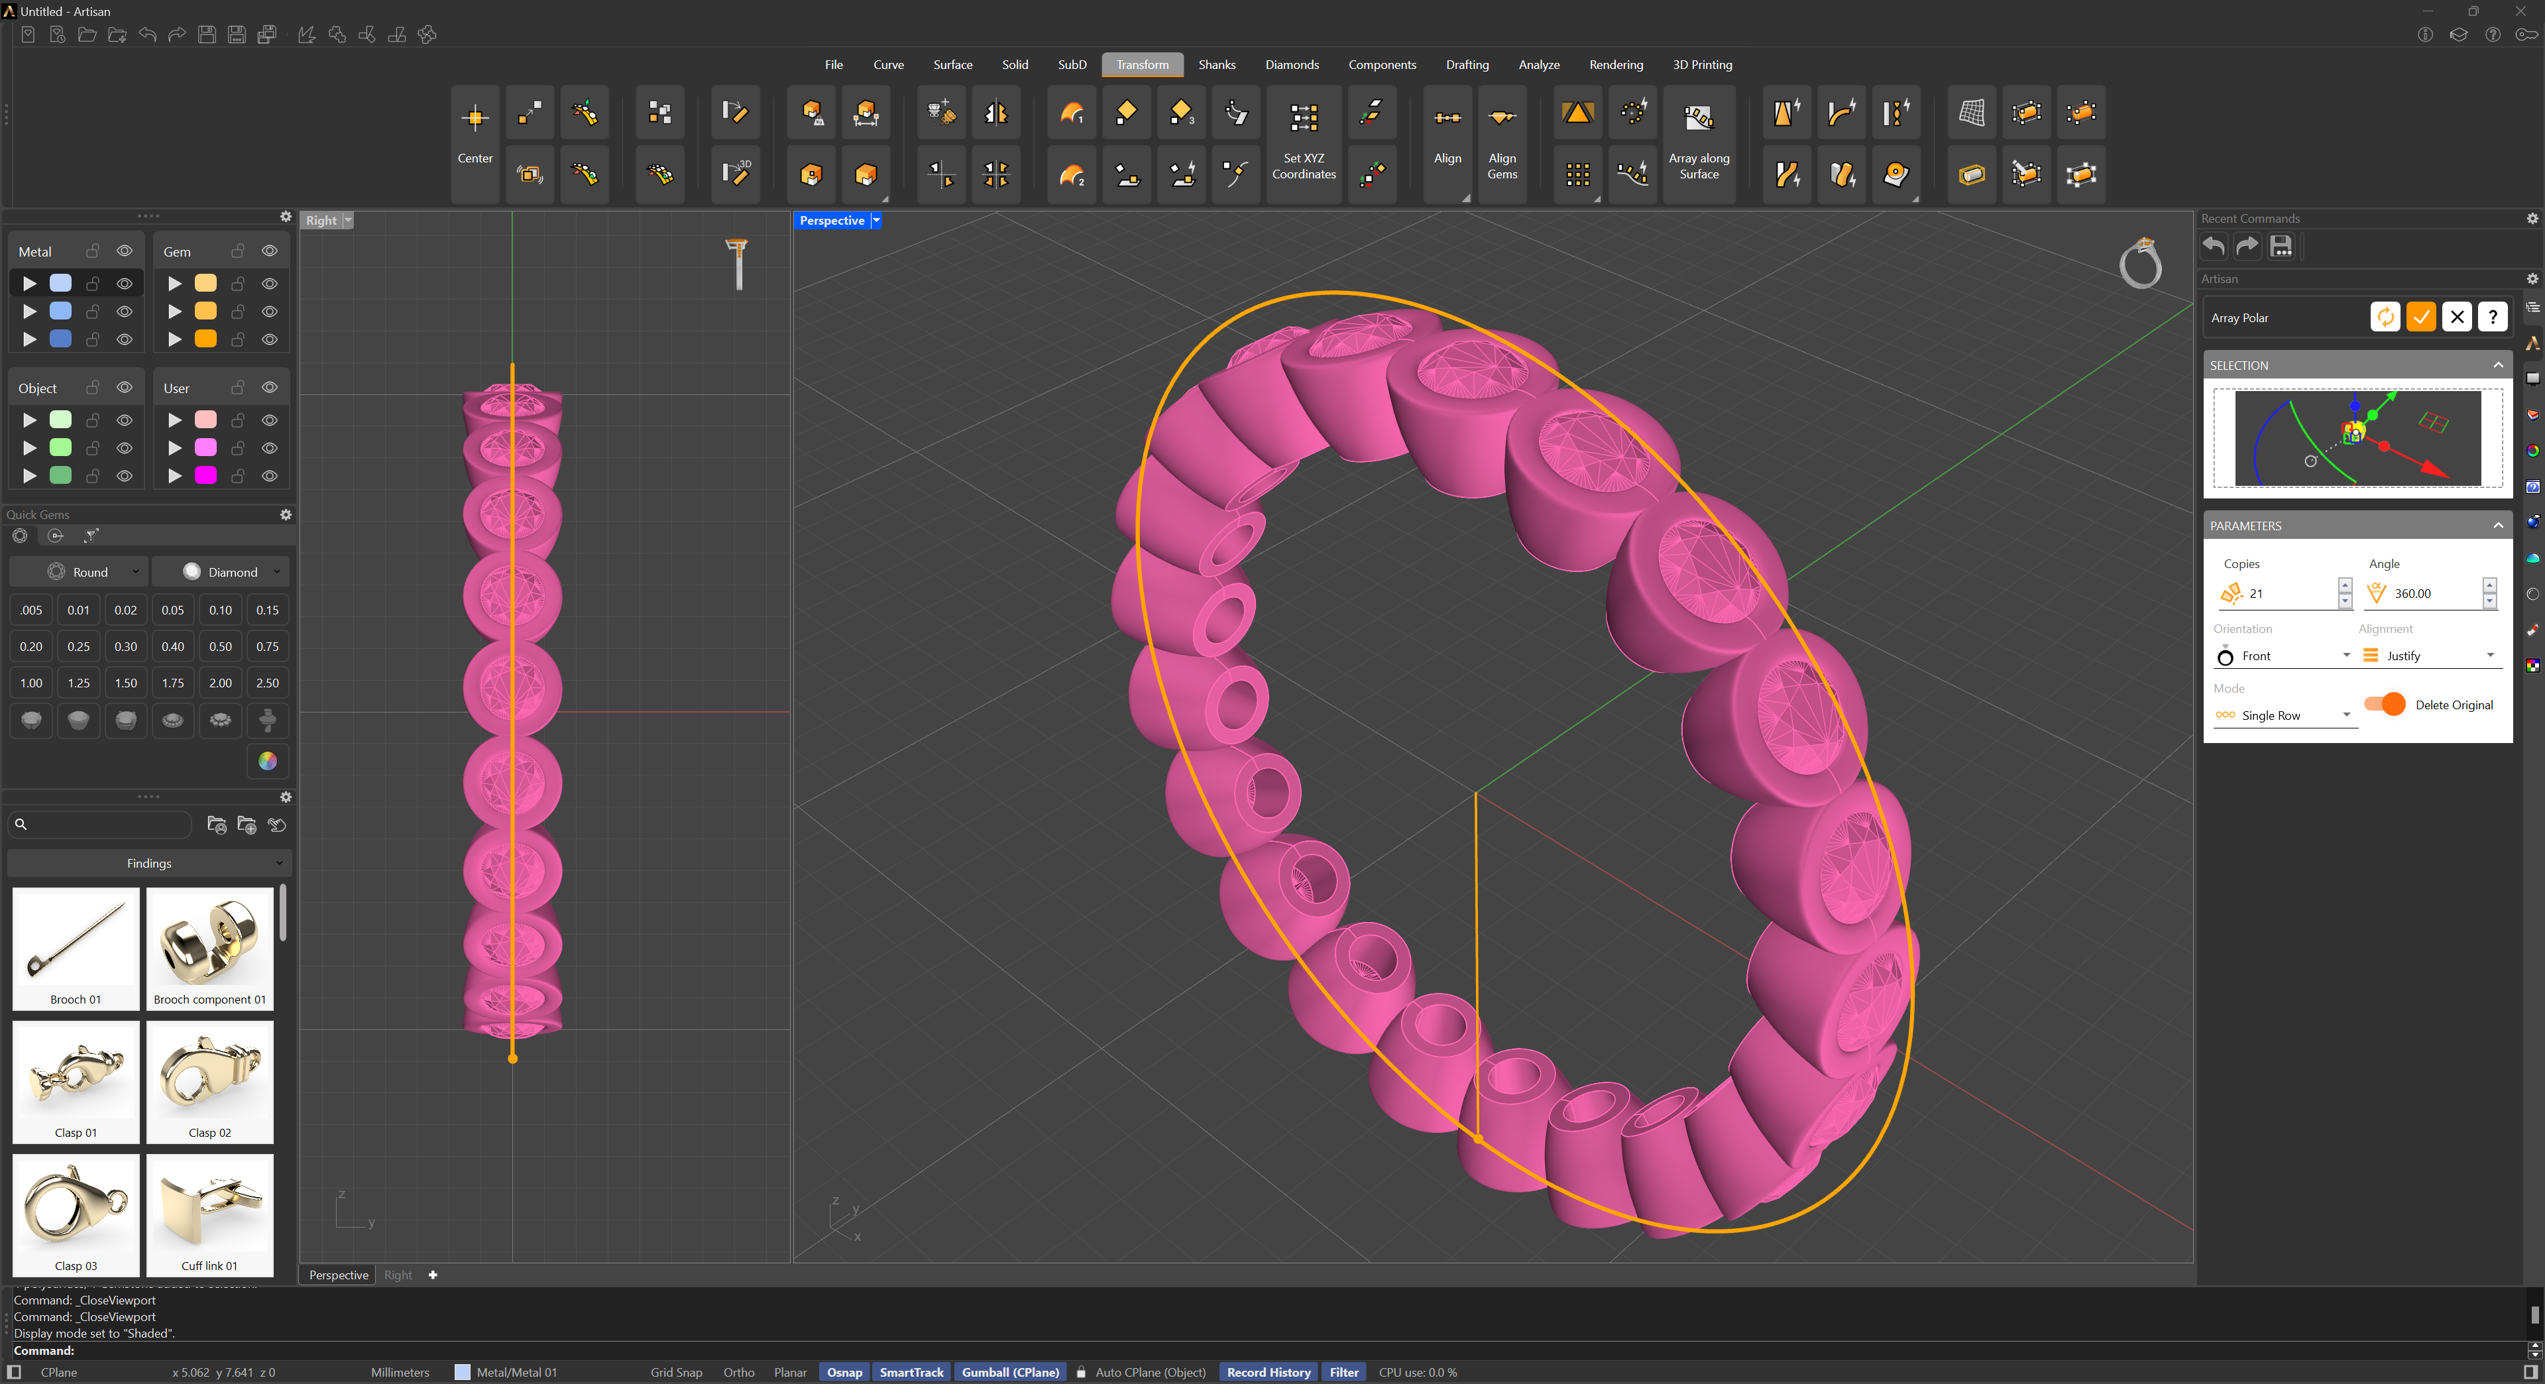Cancel the Array Polar command
2545x1384 pixels.
click(2457, 317)
